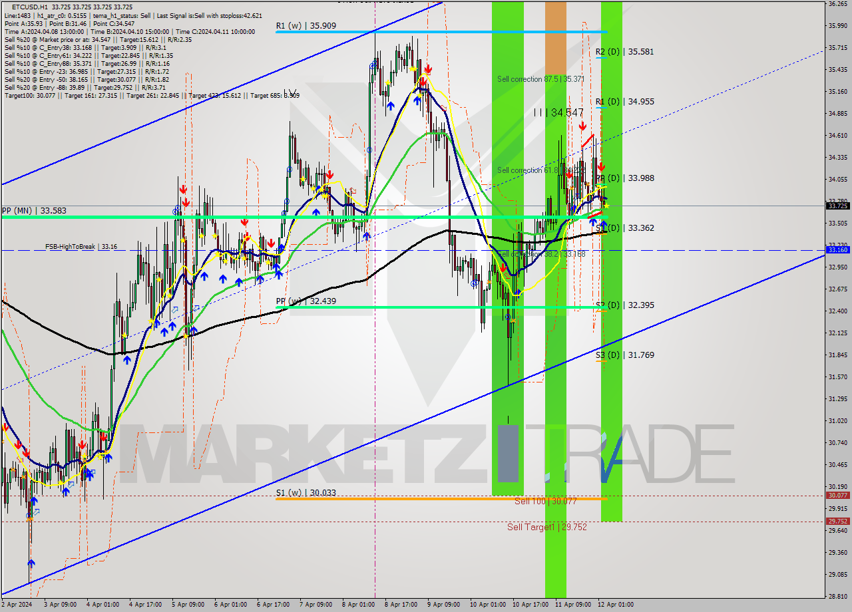Click the ETCUSD,H1 chart title text

30,7
